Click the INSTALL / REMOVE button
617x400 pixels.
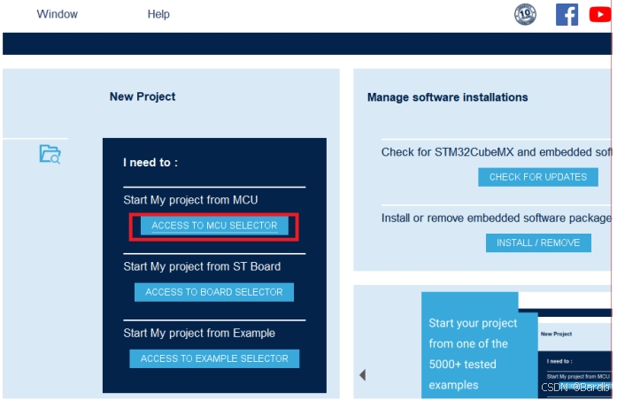(x=538, y=242)
